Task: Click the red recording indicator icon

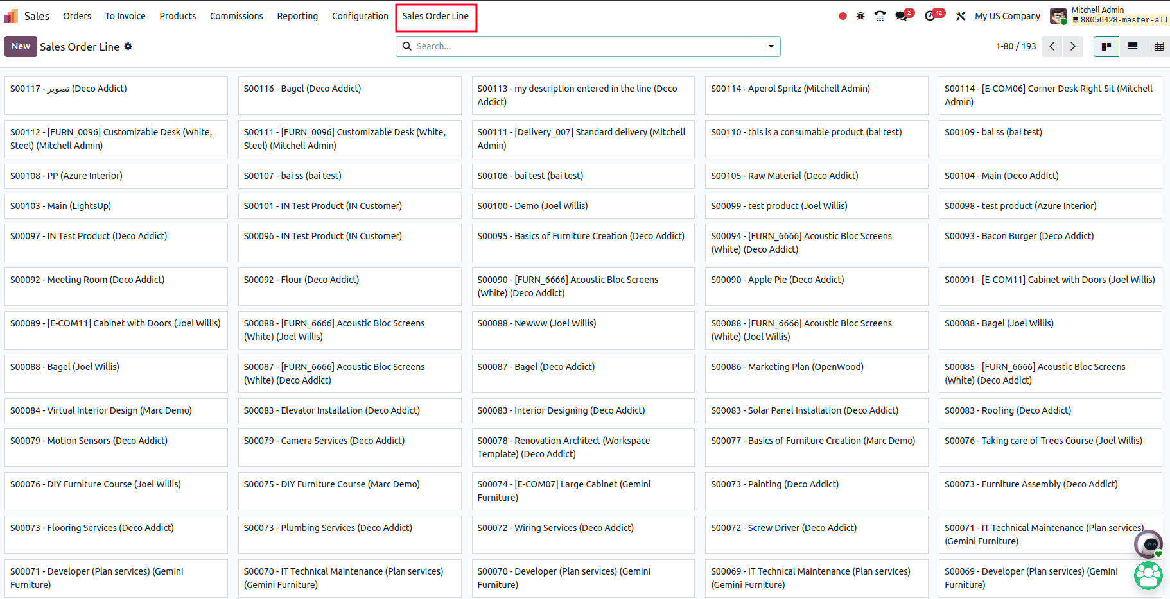Action: pyautogui.click(x=843, y=16)
